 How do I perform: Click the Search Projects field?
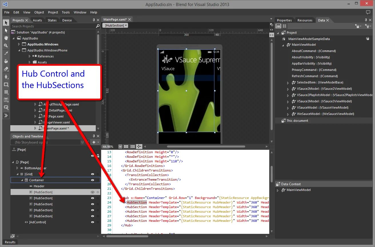coord(53,26)
